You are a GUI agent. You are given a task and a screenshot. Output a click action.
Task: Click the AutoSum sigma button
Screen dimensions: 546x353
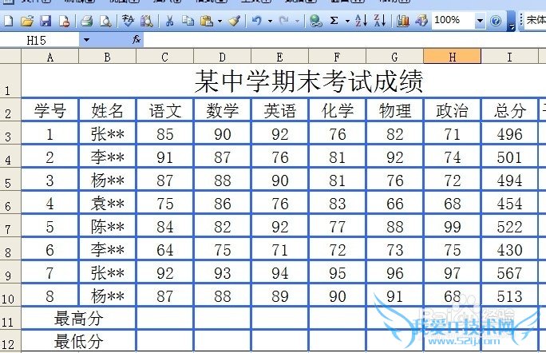coord(334,21)
